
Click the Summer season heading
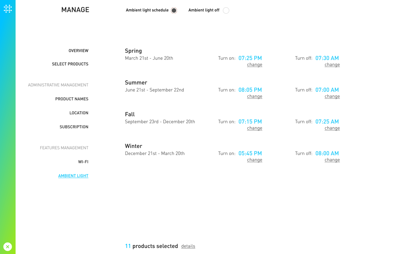click(136, 83)
